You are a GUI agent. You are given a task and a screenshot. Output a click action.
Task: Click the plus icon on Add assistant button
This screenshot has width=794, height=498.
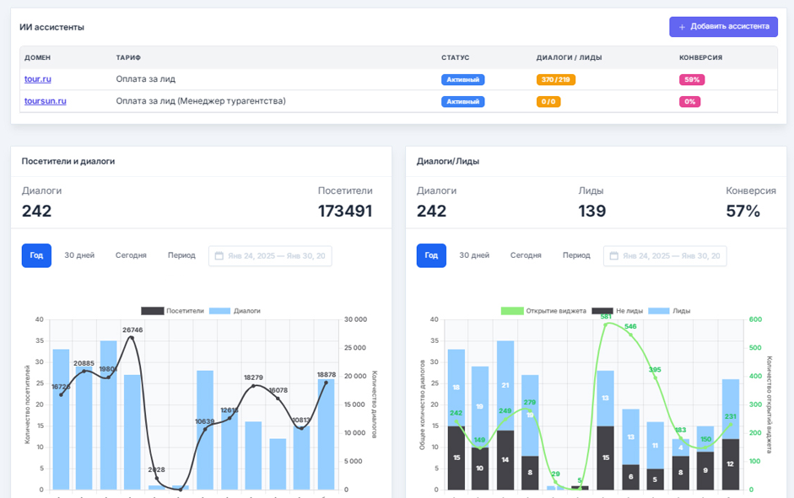682,27
